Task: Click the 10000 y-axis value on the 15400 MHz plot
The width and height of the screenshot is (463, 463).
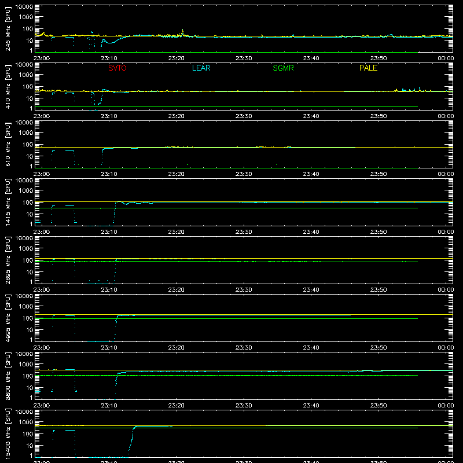Action: coord(24,412)
